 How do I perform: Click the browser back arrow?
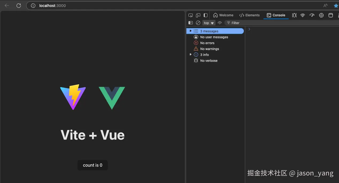pos(7,6)
